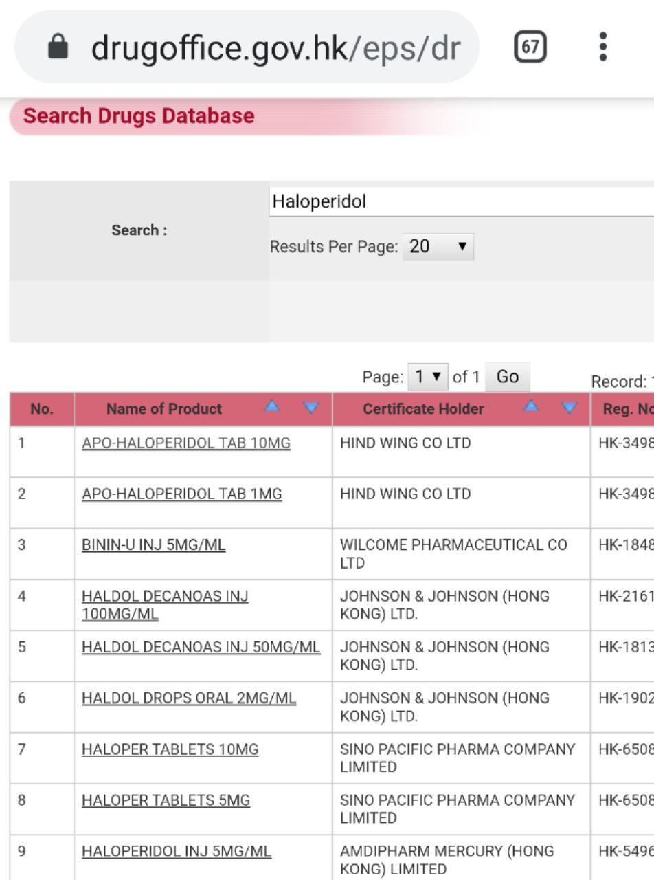Sort Certificate Holder ascending arrow
The height and width of the screenshot is (880, 654).
[531, 407]
